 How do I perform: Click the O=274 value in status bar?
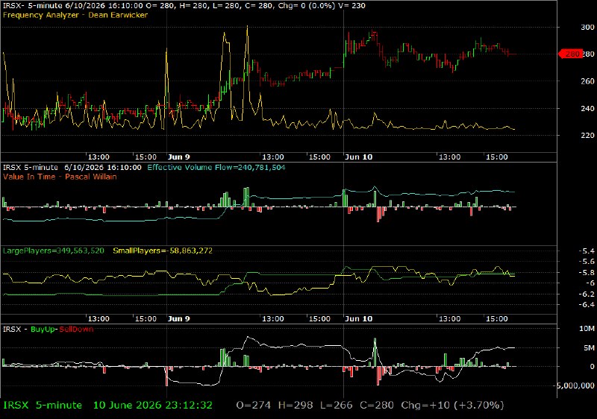[254, 406]
